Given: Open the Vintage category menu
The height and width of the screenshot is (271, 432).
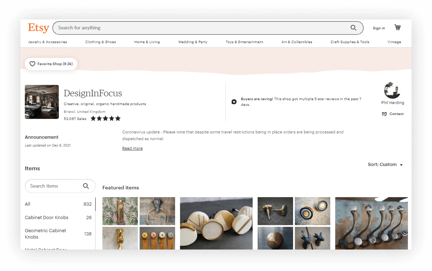Looking at the screenshot, I should pos(394,42).
